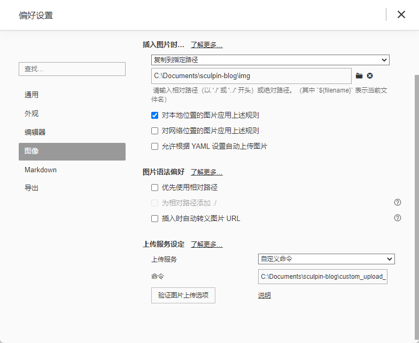The height and width of the screenshot is (343, 419).
Task: Expand the 上传服务 自定义命令 dropdown
Action: coord(326,259)
